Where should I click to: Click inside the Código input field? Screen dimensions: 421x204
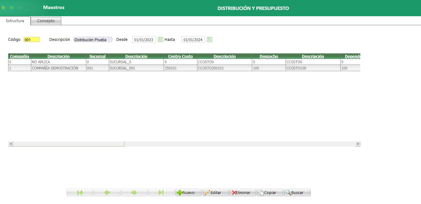point(32,39)
